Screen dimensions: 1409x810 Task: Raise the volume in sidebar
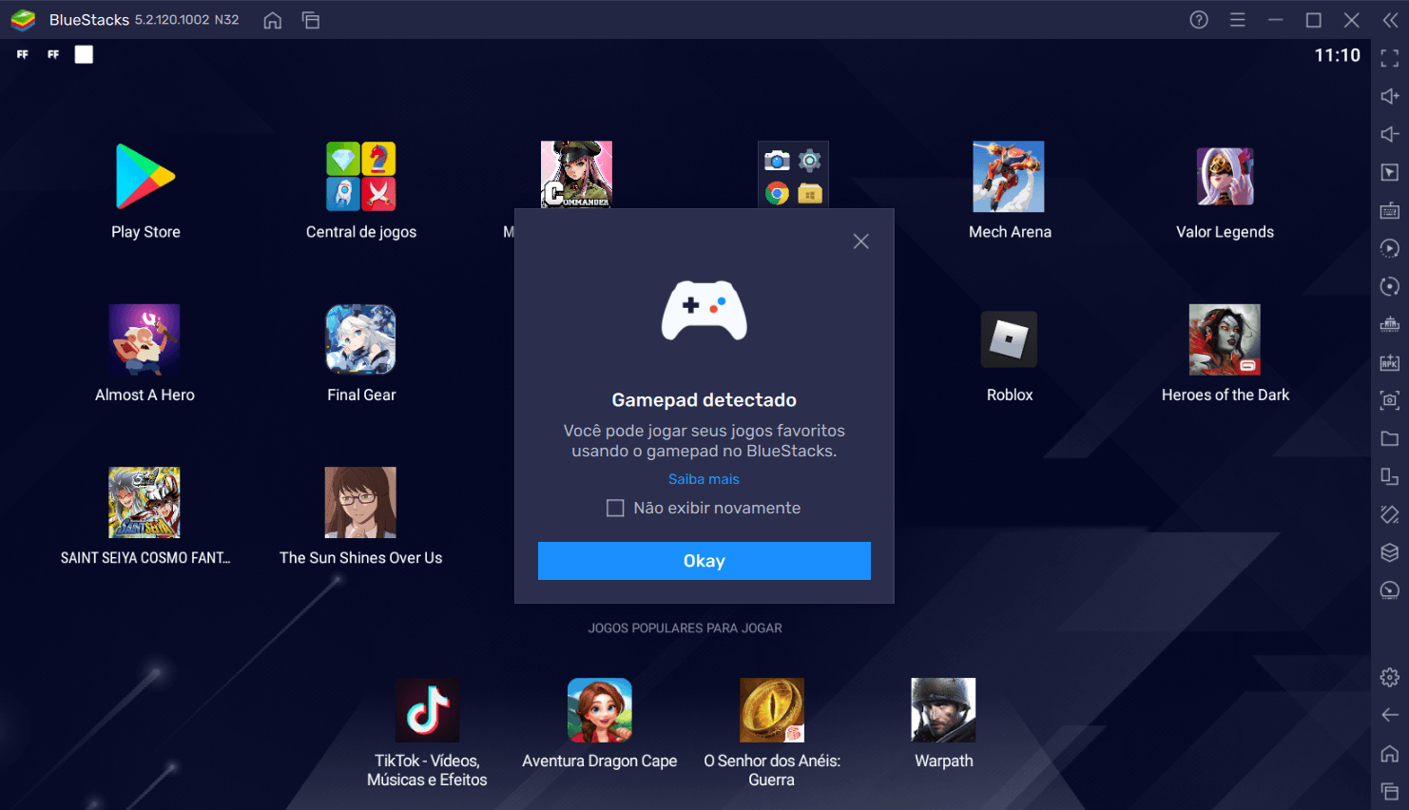point(1389,96)
